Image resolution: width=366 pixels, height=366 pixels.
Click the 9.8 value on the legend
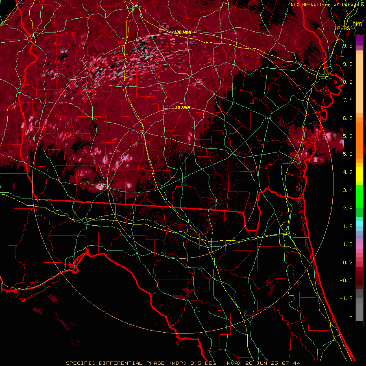348,46
